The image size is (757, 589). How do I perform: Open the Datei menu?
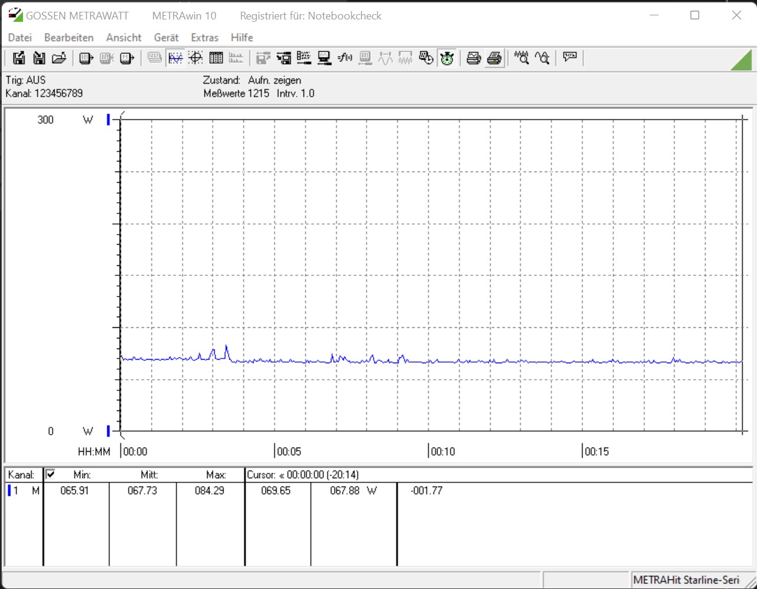(20, 38)
